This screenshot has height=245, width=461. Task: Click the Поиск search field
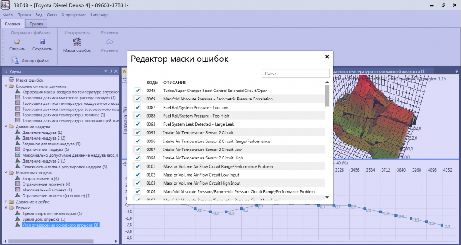point(295,73)
